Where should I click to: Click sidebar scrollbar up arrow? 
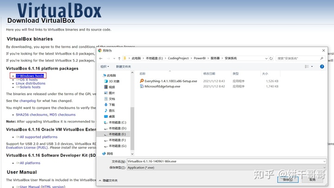[x=132, y=73]
